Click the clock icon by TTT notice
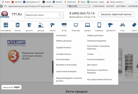This screenshot has width=138, height=94. [x=2, y=6]
